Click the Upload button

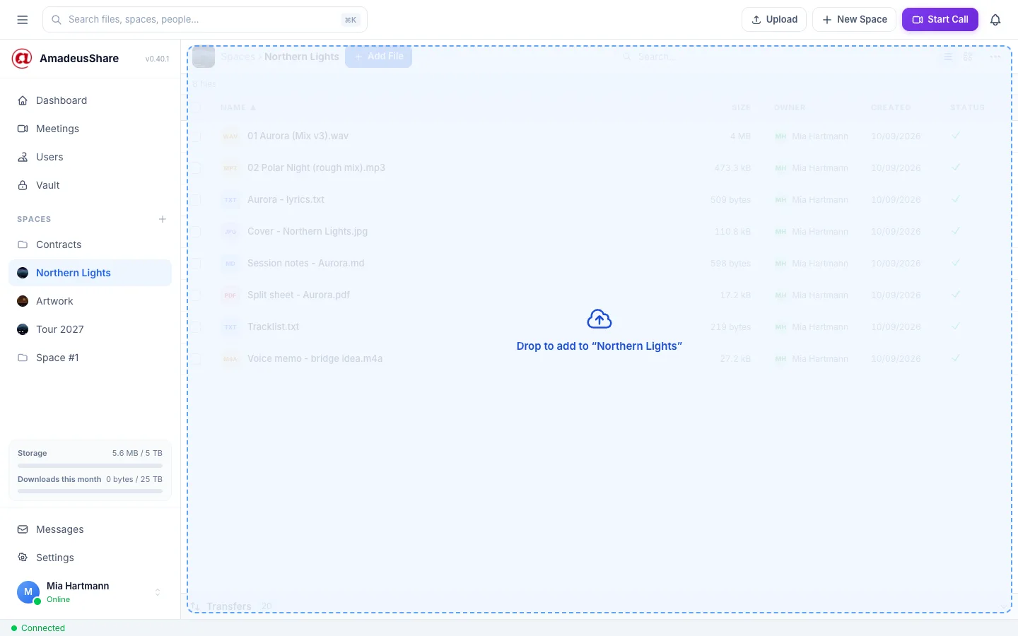click(774, 20)
